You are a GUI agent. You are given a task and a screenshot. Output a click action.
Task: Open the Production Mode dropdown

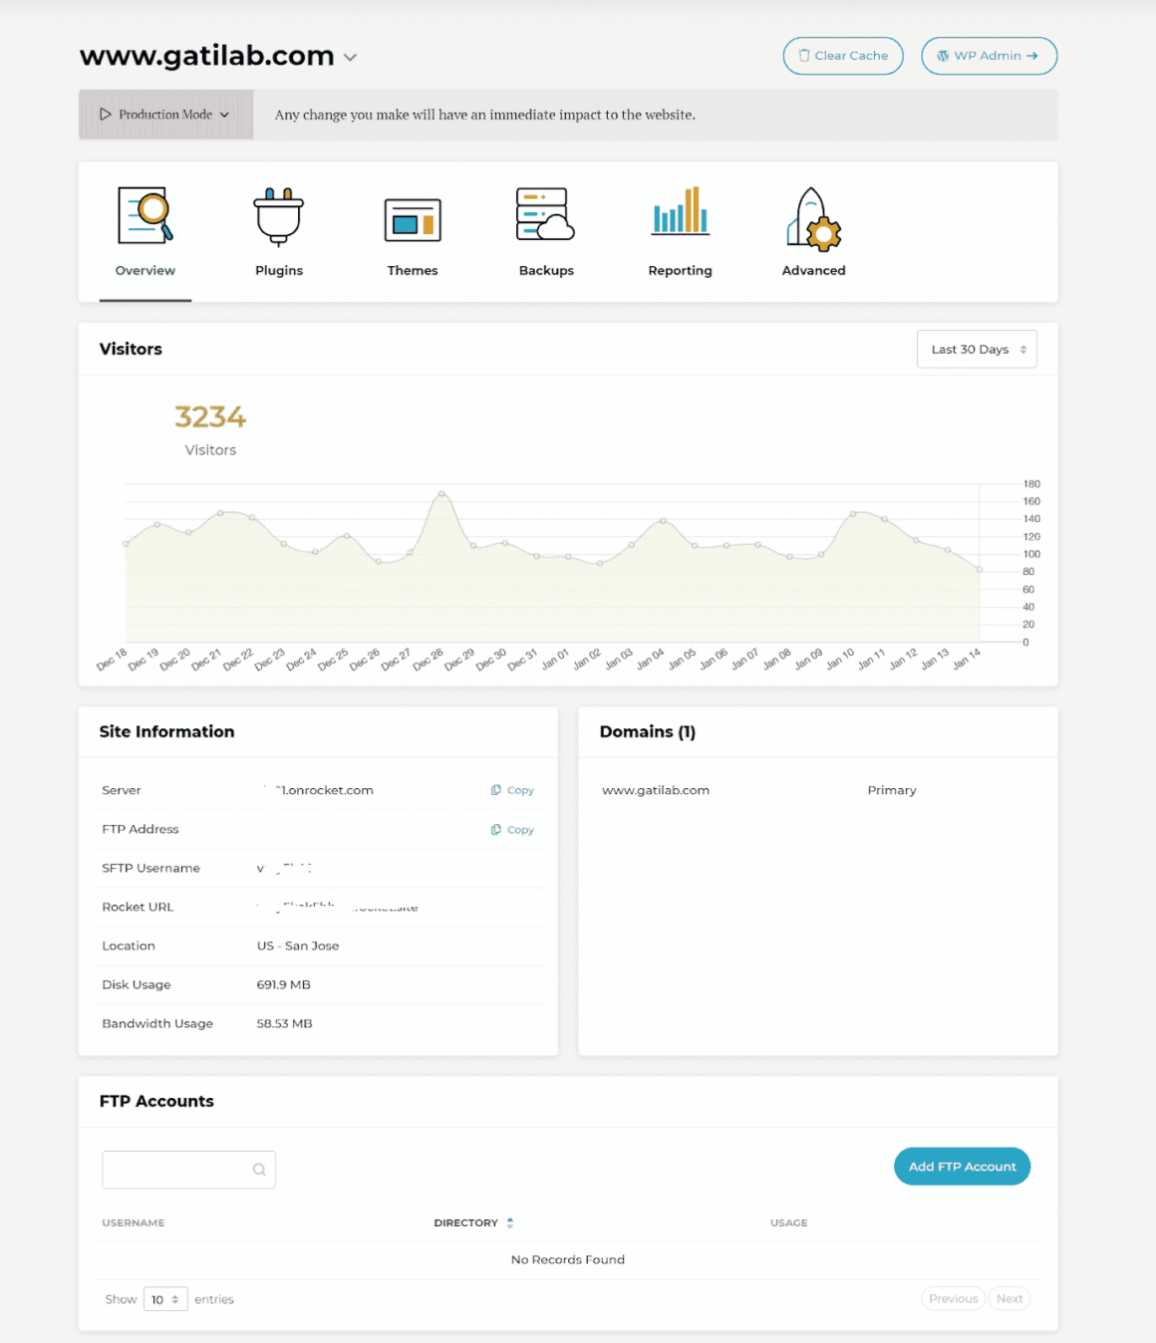165,115
